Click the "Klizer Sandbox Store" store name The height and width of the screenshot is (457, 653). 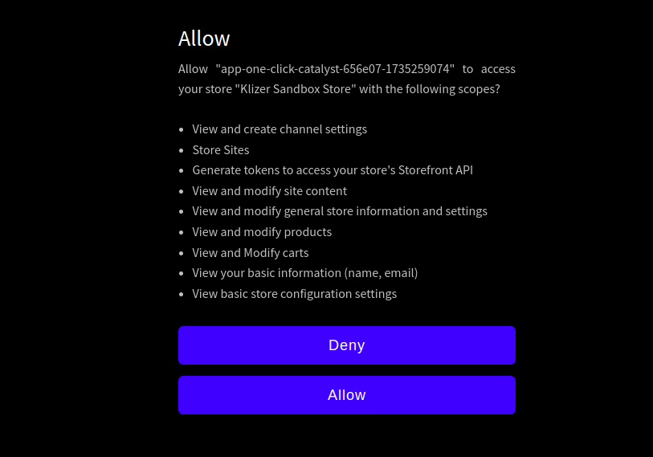point(295,89)
